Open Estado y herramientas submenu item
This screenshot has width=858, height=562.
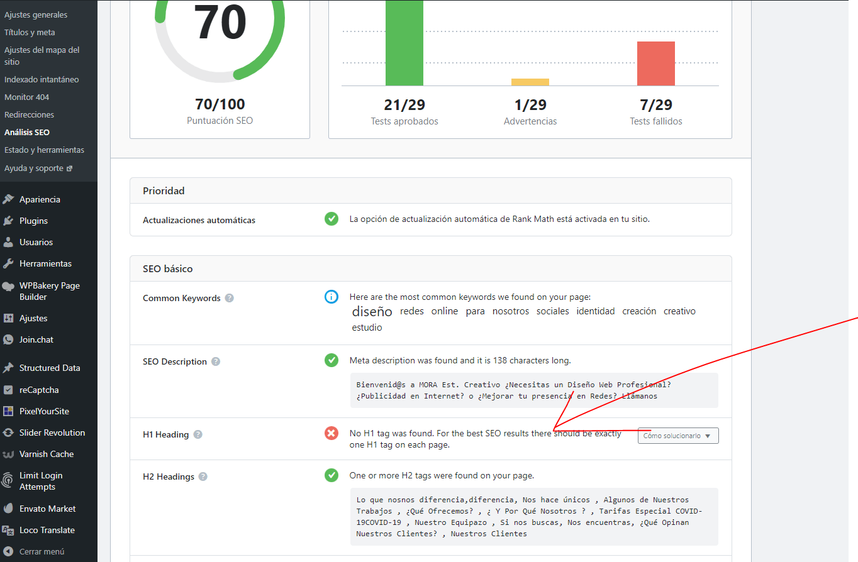[x=44, y=150]
